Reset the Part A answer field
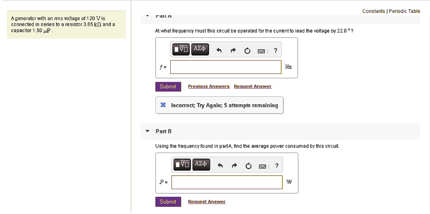430x214 pixels. [x=247, y=51]
